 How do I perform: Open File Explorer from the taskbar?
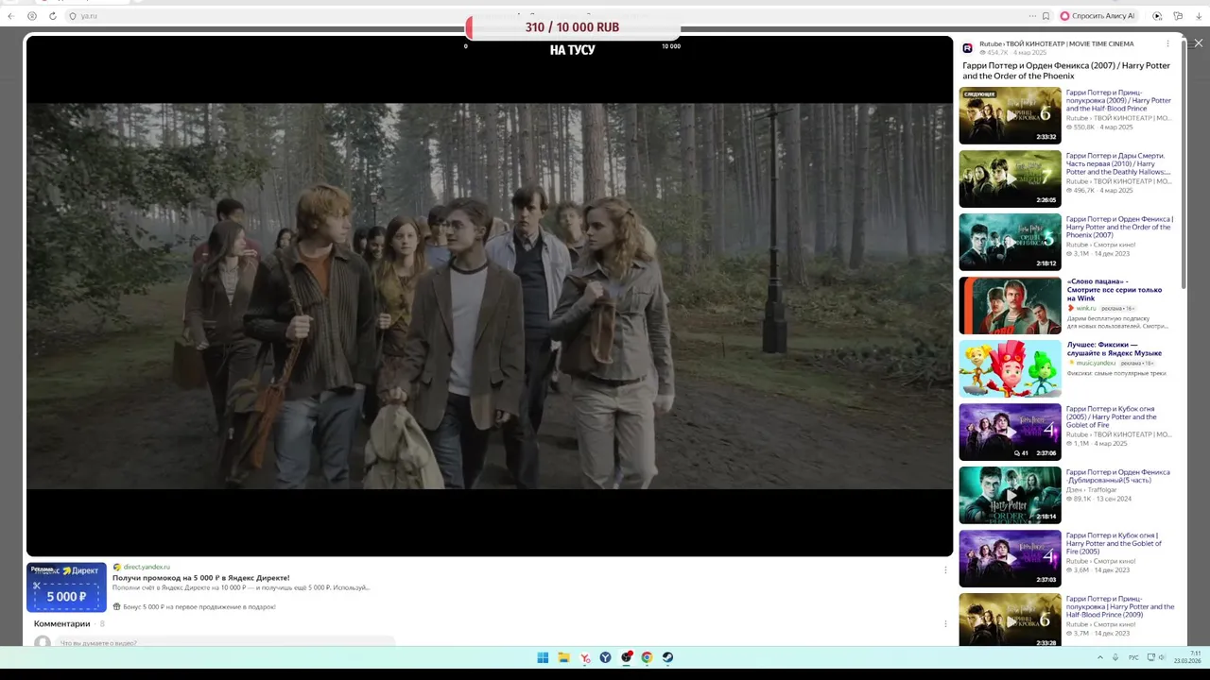pyautogui.click(x=563, y=657)
